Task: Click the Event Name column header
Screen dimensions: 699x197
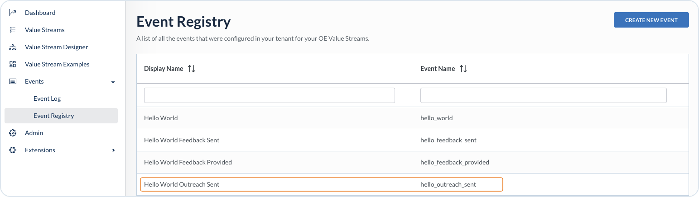Action: 438,69
